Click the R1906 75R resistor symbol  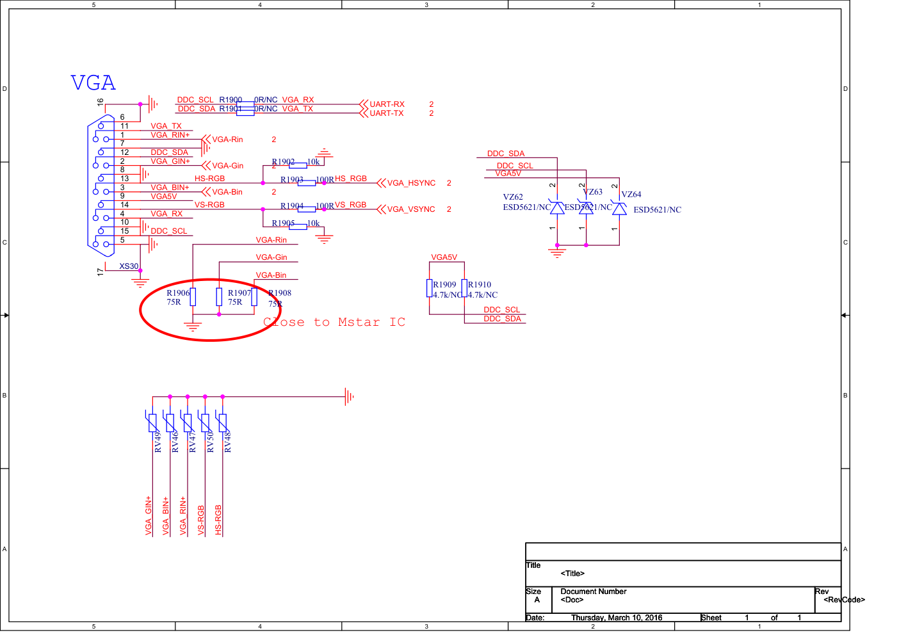point(193,297)
